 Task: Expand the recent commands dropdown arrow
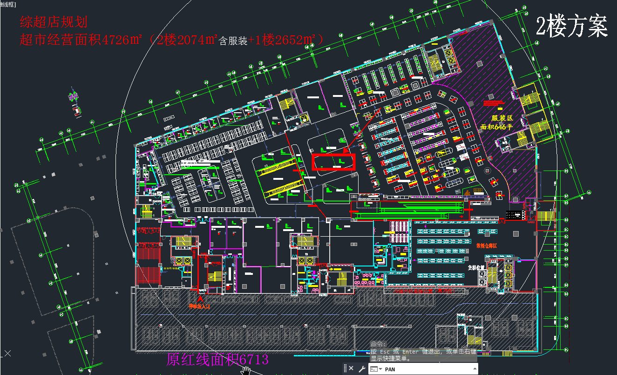[380, 369]
